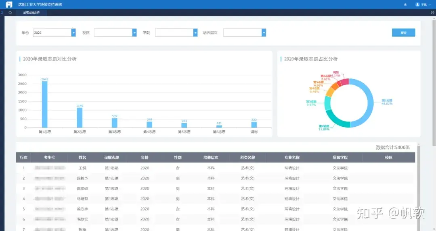Screen dimensions: 436x231
Task: Click the page's main vertical scrollbar
Action: click(x=434, y=83)
